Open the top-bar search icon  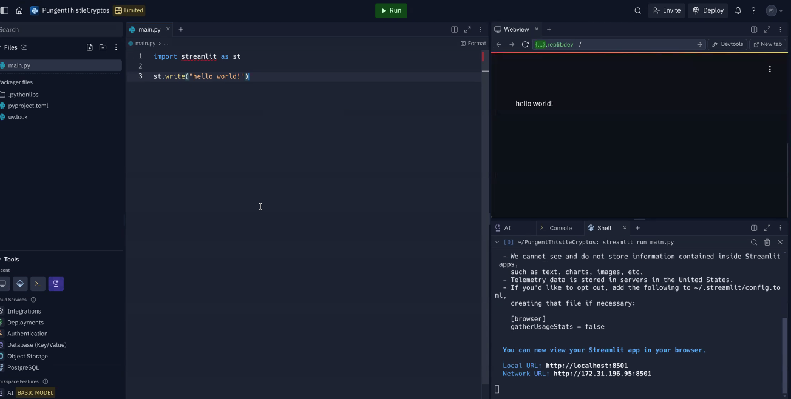coord(637,10)
